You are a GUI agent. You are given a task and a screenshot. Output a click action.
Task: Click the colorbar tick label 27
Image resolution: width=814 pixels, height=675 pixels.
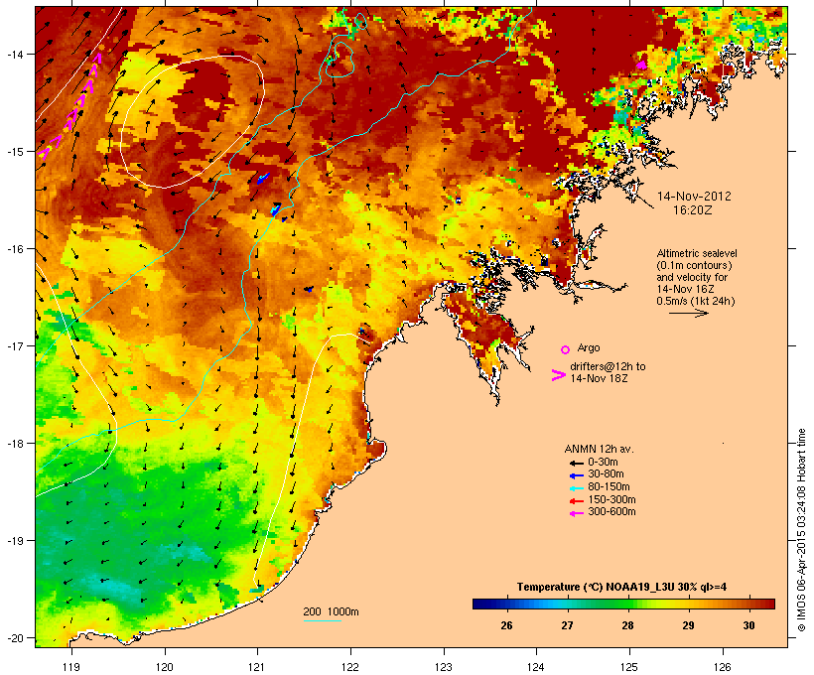567,625
